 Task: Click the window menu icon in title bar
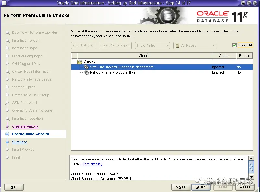pos(4,3)
